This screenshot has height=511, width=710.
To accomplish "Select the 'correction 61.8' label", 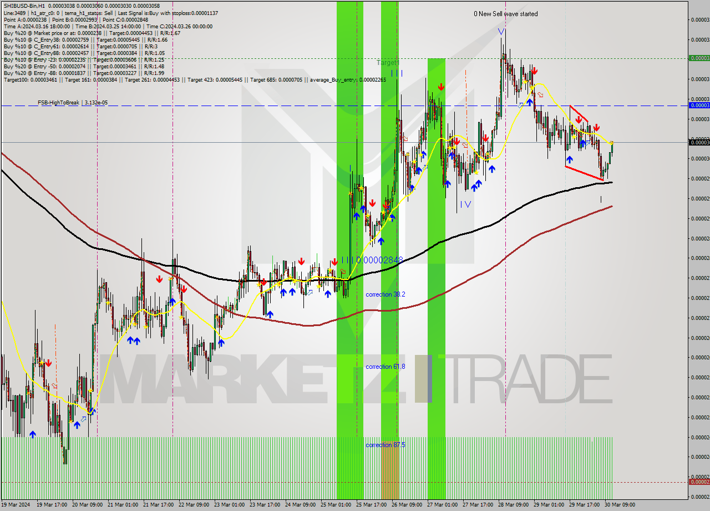I will click(x=386, y=367).
